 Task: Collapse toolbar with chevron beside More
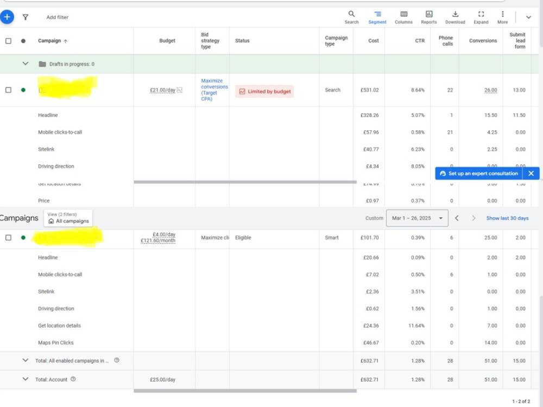coord(528,17)
